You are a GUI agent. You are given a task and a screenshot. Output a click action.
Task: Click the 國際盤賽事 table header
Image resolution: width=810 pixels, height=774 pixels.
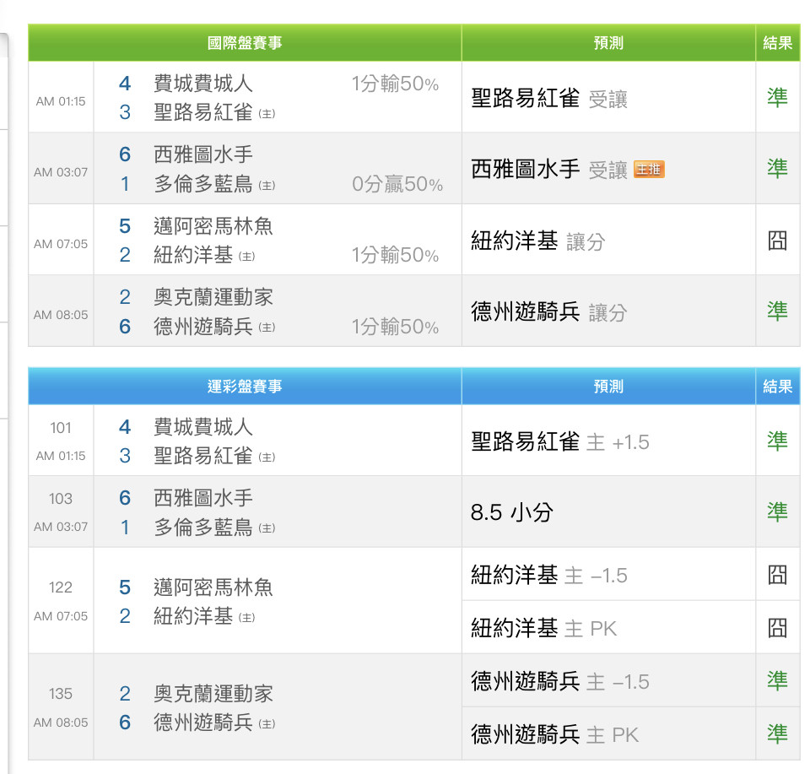tap(245, 43)
